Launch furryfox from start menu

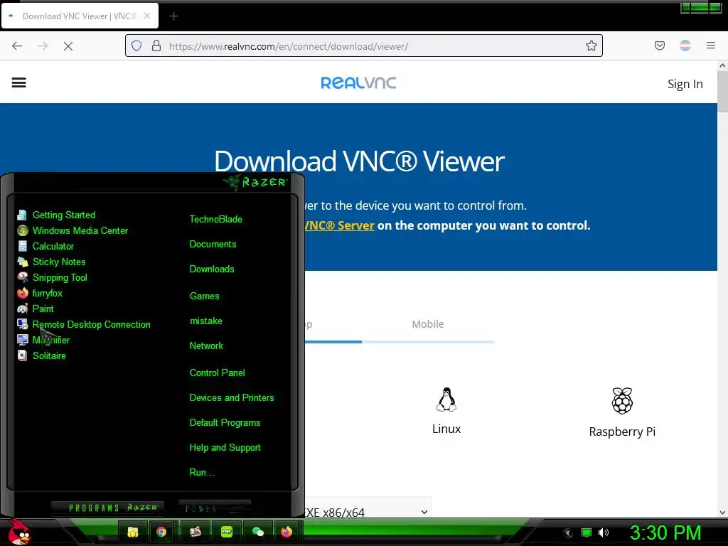click(x=40, y=294)
